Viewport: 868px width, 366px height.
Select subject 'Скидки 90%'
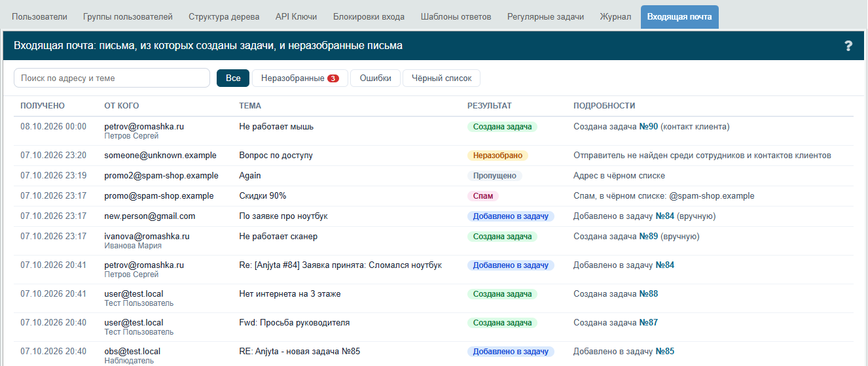click(x=262, y=195)
